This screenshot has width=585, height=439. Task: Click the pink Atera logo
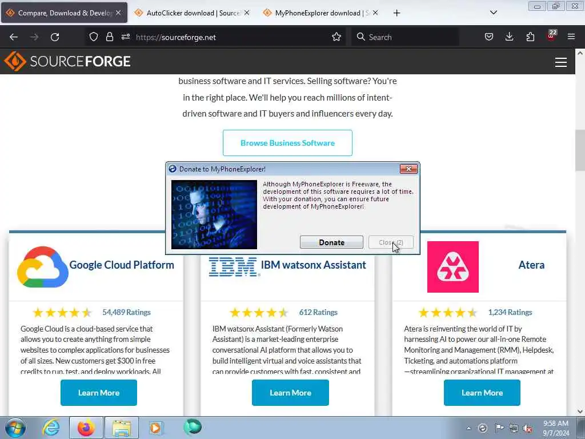(453, 266)
